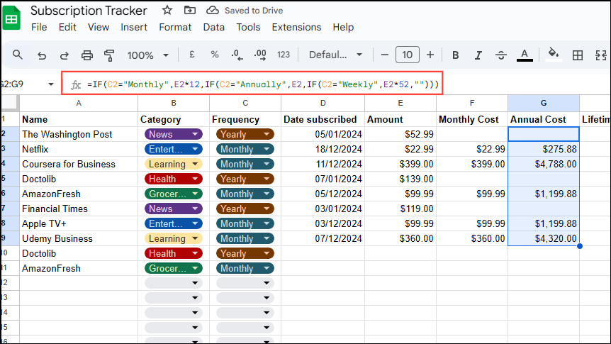Open the Google Sheets home icon

(11, 18)
